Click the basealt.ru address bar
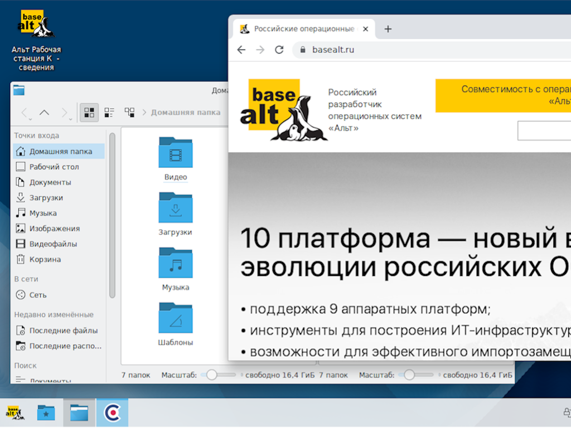 [432, 50]
